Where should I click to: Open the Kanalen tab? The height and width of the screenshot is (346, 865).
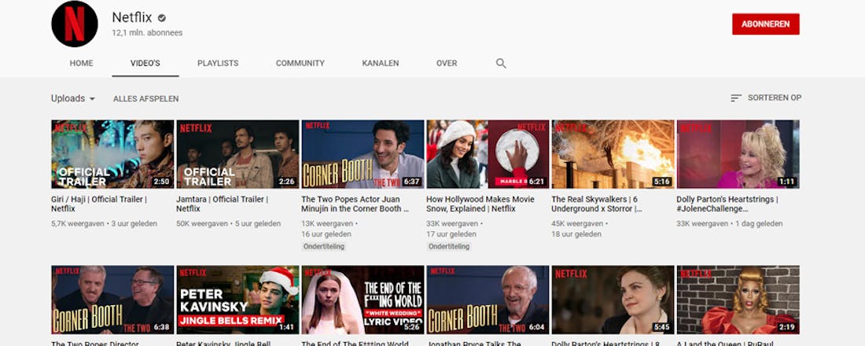[381, 64]
